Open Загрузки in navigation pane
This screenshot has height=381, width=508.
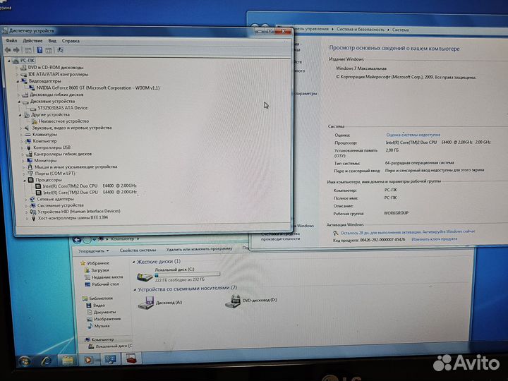point(100,270)
